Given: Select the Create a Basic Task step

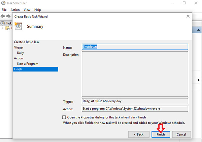Looking at the screenshot, I should 27,42.
